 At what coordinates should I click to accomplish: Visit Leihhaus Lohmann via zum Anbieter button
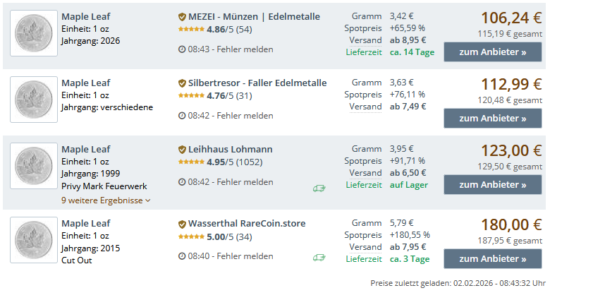[492, 185]
